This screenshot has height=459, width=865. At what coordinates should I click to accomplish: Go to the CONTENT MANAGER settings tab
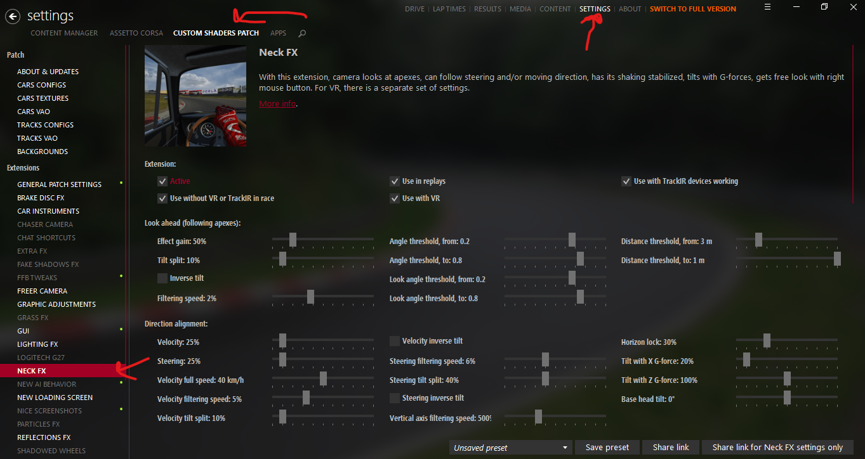64,33
